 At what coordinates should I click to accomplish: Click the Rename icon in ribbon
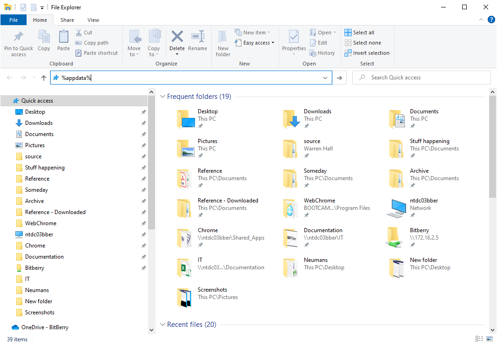coord(198,37)
